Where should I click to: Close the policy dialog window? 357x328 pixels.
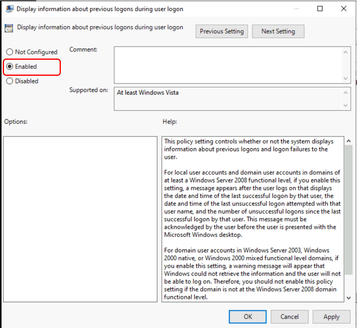343,9
